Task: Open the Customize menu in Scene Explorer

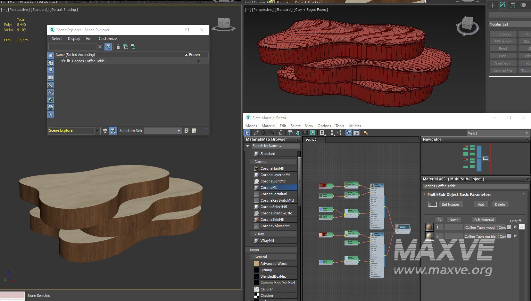Action: [x=107, y=39]
